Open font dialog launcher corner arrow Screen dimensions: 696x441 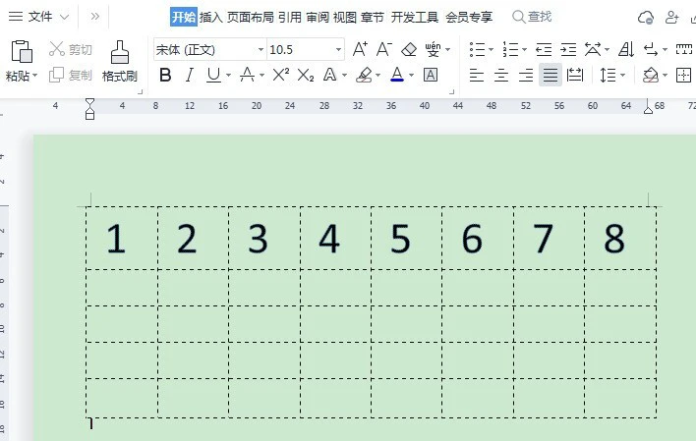click(x=452, y=92)
